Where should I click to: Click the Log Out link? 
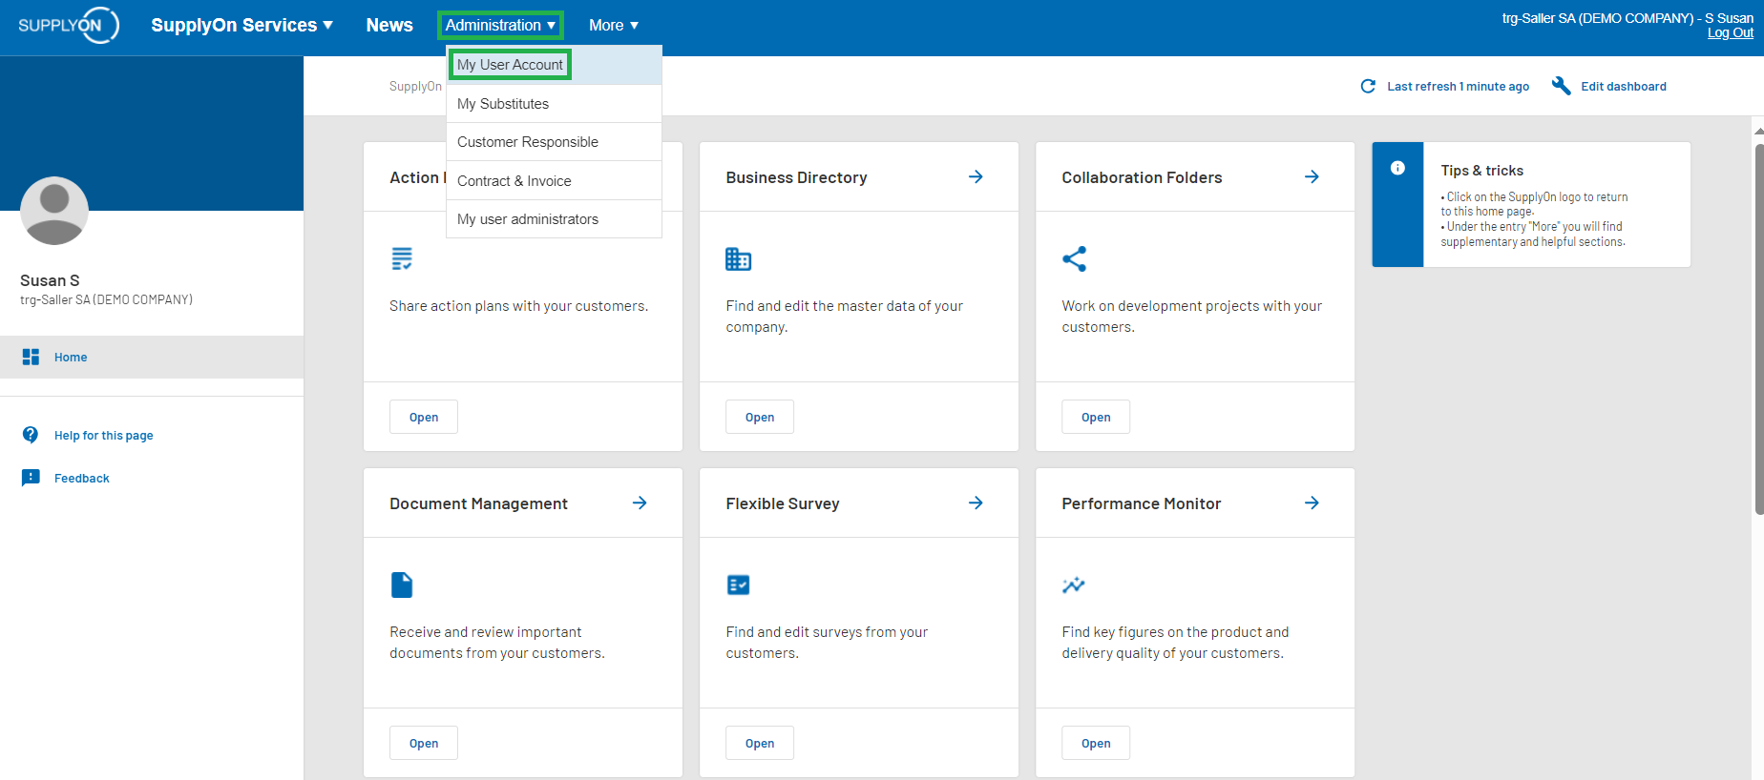[1730, 32]
